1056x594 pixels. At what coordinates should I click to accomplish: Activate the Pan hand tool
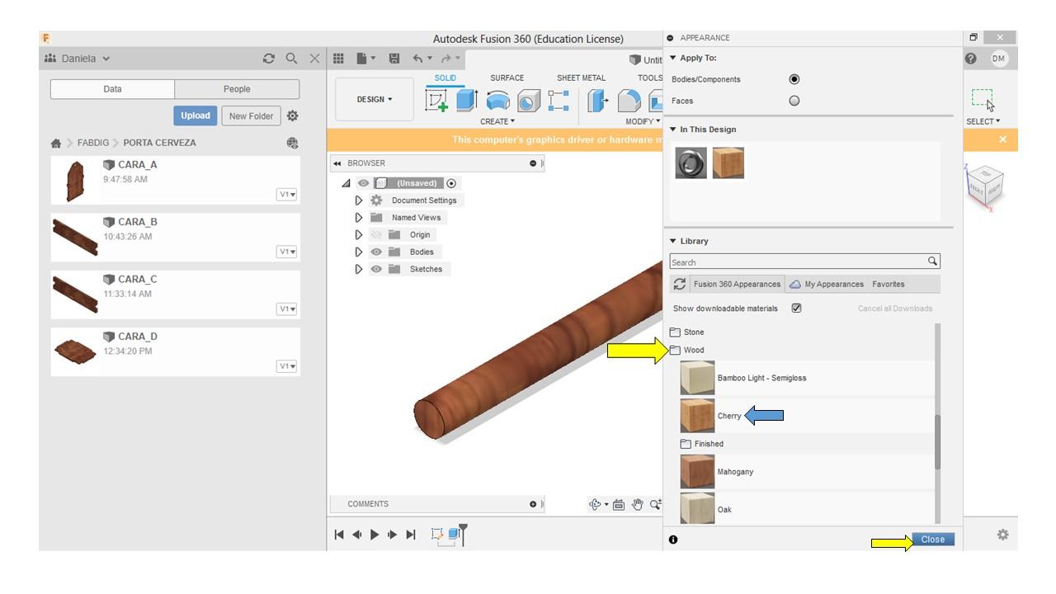[637, 505]
